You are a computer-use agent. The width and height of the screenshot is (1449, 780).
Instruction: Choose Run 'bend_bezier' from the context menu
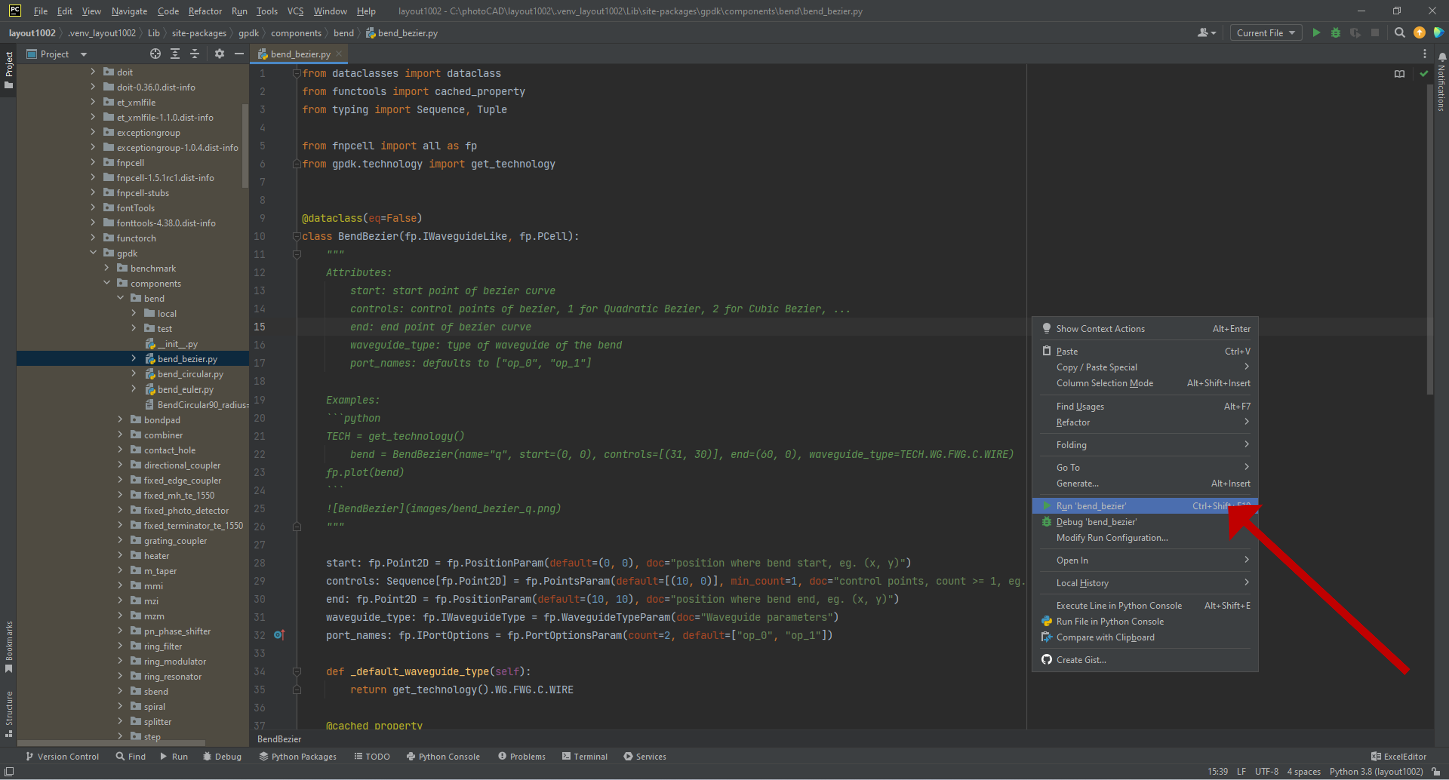pos(1145,506)
